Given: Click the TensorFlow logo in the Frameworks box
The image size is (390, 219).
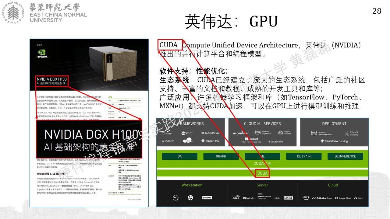Looking at the screenshot, I should (210, 141).
